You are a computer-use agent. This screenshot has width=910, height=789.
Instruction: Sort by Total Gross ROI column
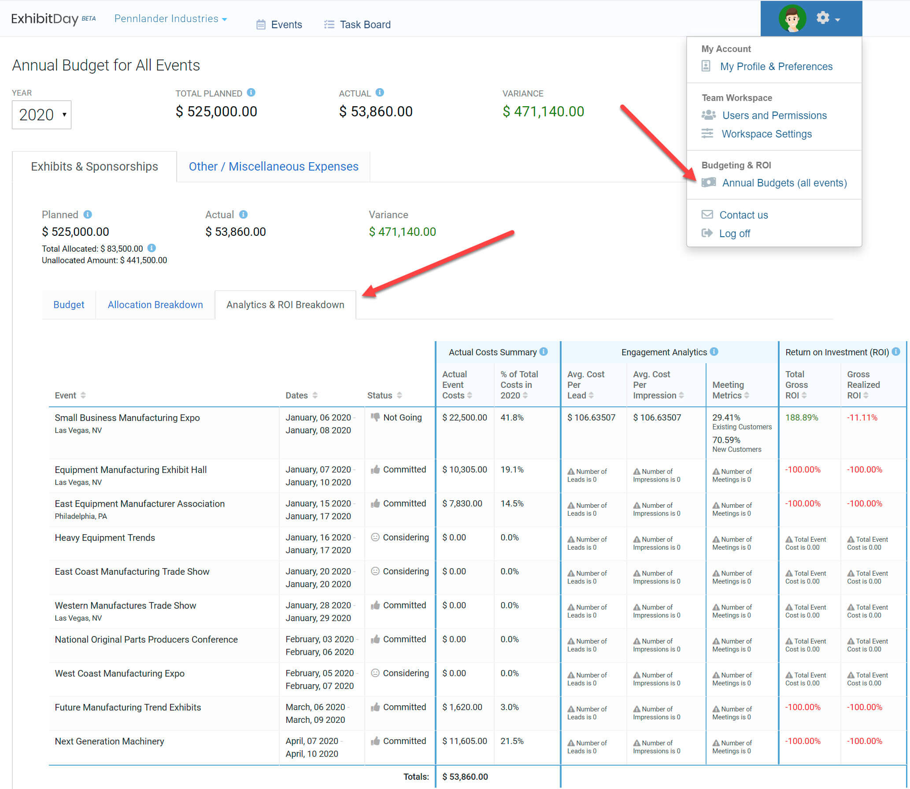click(804, 395)
